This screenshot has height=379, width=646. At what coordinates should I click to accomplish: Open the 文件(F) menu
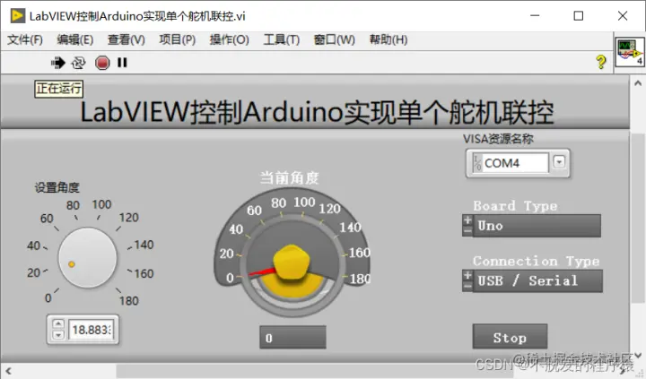(25, 40)
